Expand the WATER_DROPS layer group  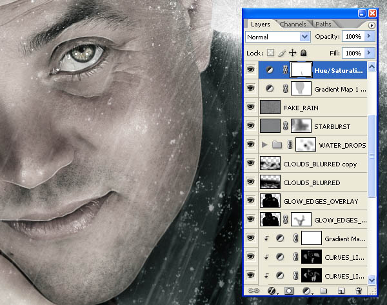[x=264, y=144]
